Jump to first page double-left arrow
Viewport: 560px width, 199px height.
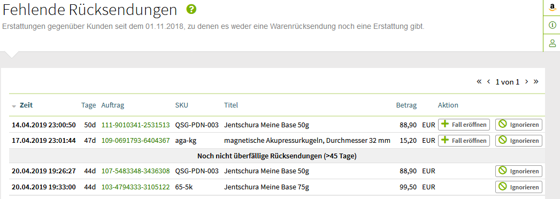tap(479, 82)
